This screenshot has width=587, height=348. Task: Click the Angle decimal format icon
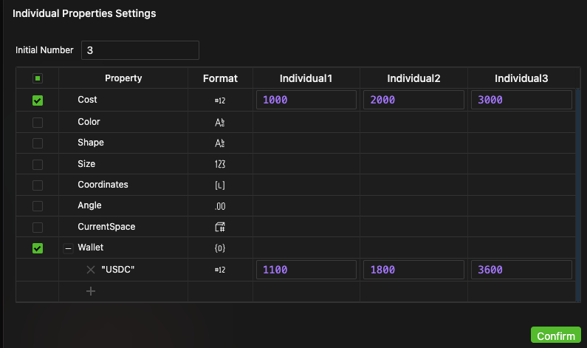pyautogui.click(x=219, y=205)
